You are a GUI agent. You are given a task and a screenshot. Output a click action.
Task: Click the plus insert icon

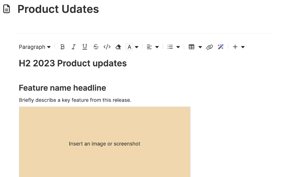235,47
